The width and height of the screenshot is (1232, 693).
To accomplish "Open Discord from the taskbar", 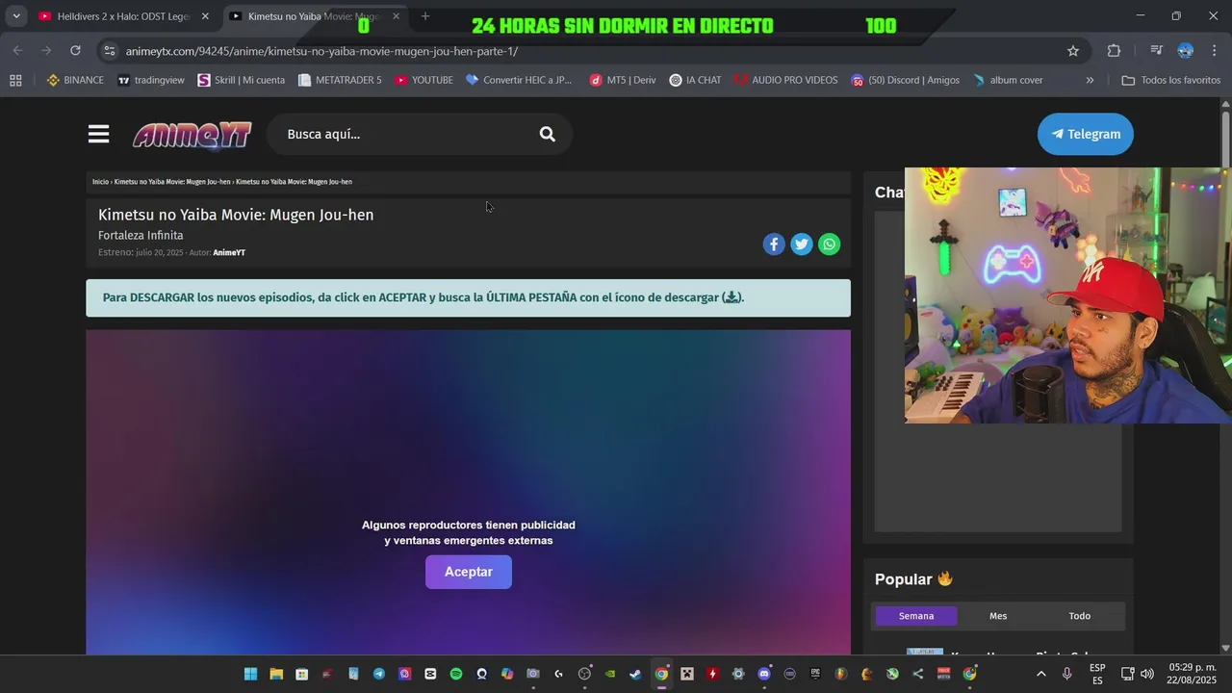I will (x=764, y=674).
